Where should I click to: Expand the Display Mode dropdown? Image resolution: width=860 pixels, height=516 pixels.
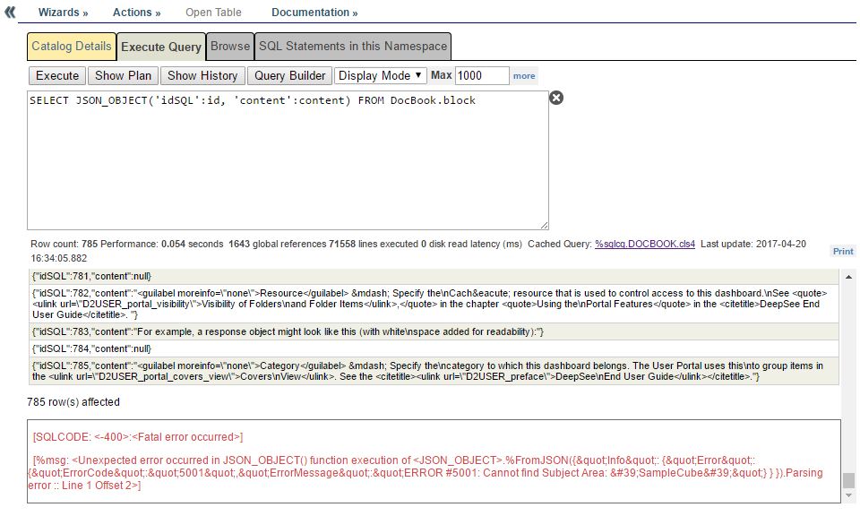[380, 75]
